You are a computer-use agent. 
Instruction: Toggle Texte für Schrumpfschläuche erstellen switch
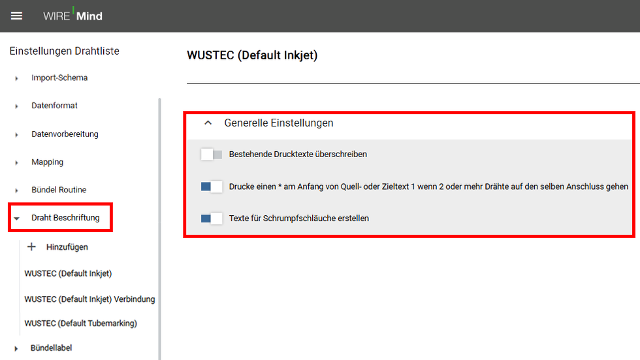(212, 218)
